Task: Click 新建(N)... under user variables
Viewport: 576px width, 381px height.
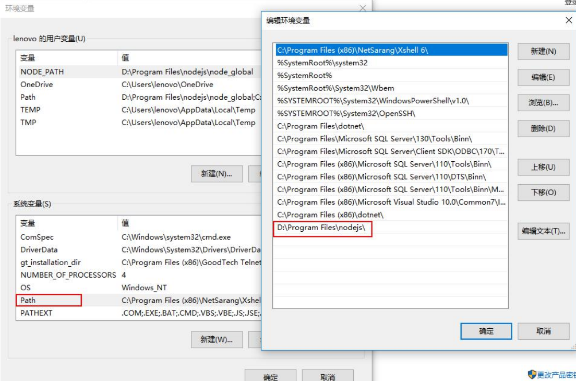Action: tap(217, 174)
